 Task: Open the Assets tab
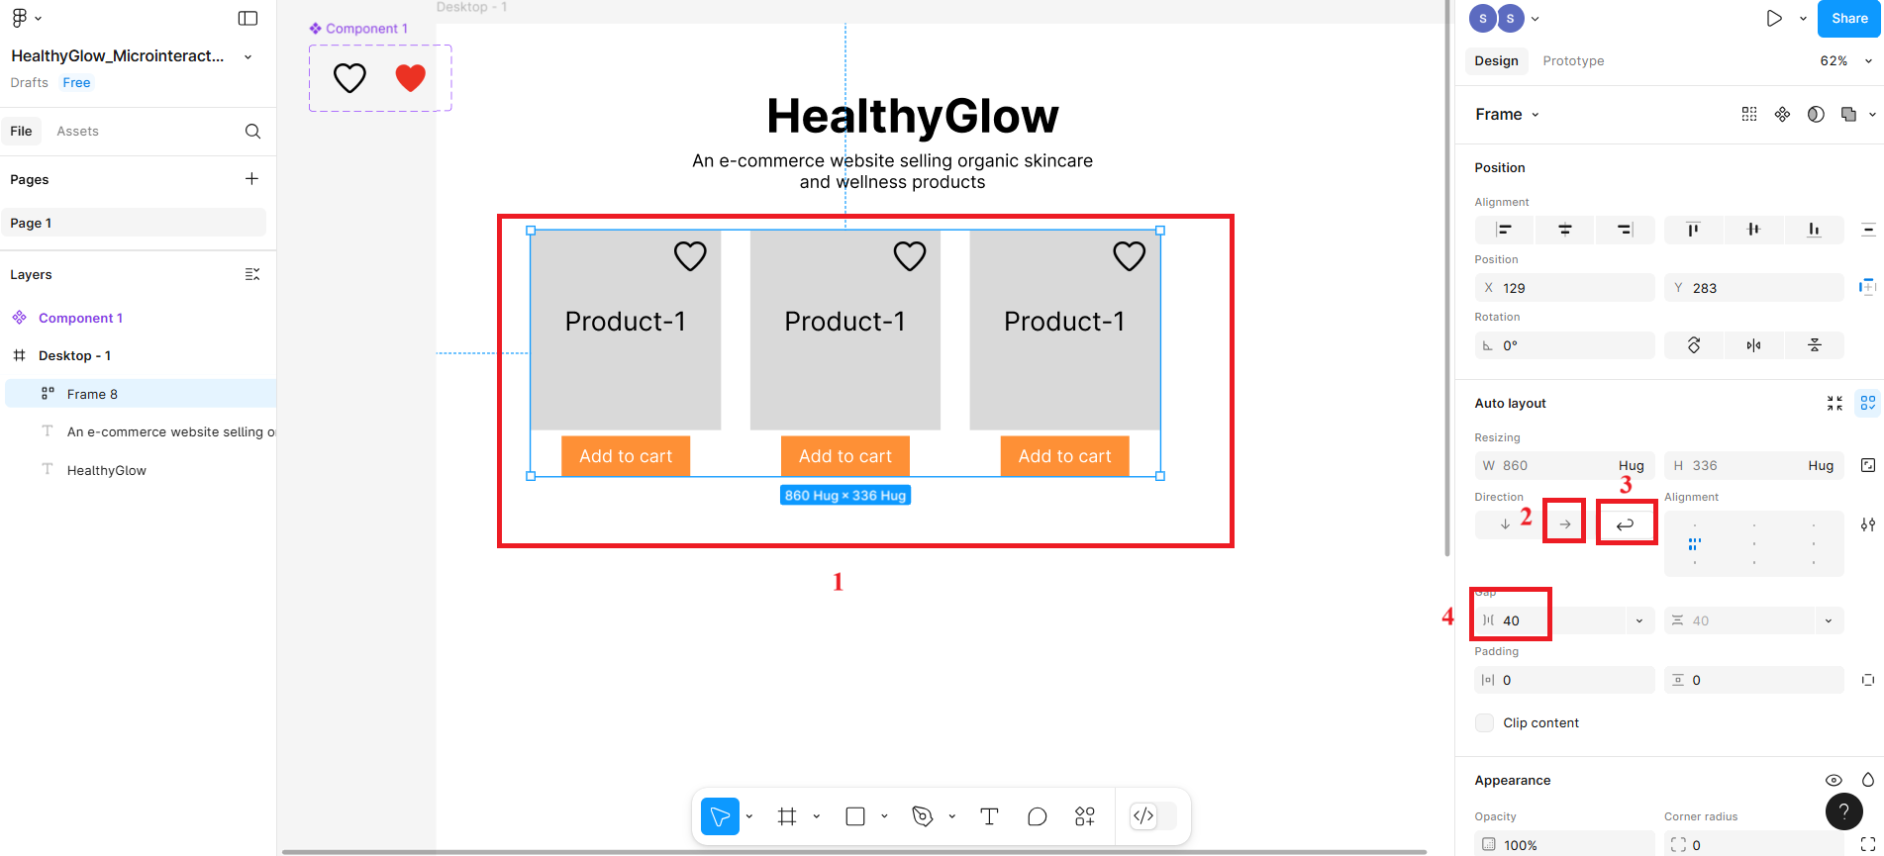click(77, 132)
